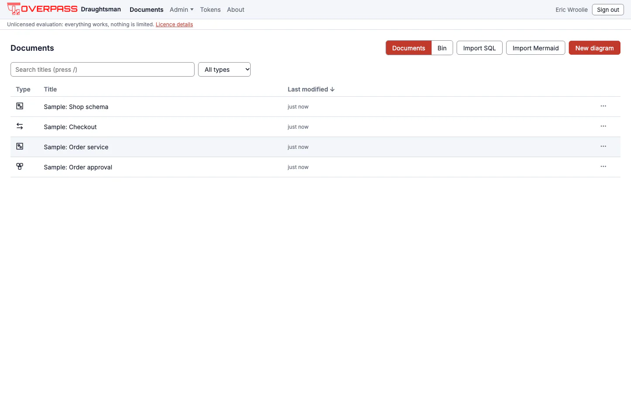Open the more menu for Sample: Order approval
The width and height of the screenshot is (631, 394).
tap(603, 166)
